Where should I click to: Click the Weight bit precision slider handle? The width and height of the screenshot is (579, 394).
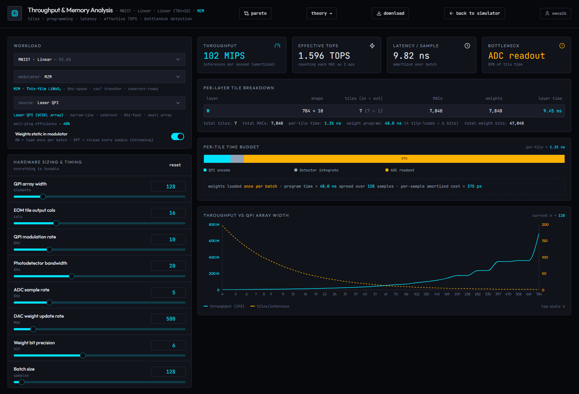(83, 355)
